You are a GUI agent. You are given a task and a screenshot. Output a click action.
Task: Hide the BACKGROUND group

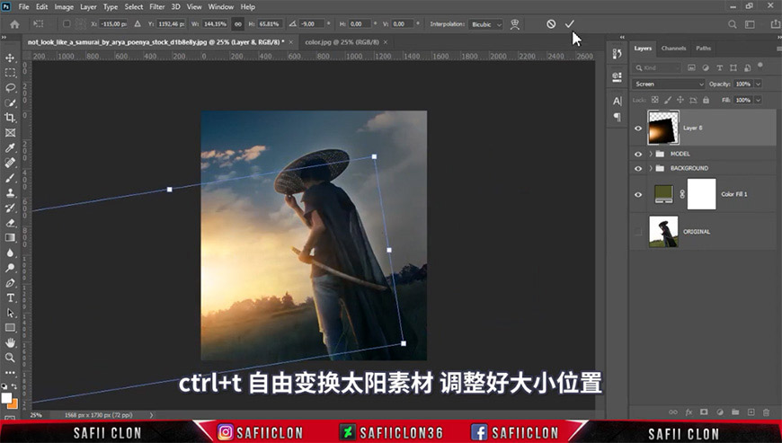tap(638, 168)
